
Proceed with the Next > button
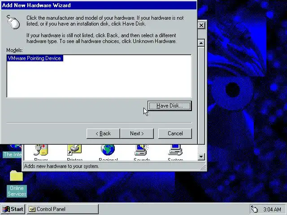pos(137,133)
